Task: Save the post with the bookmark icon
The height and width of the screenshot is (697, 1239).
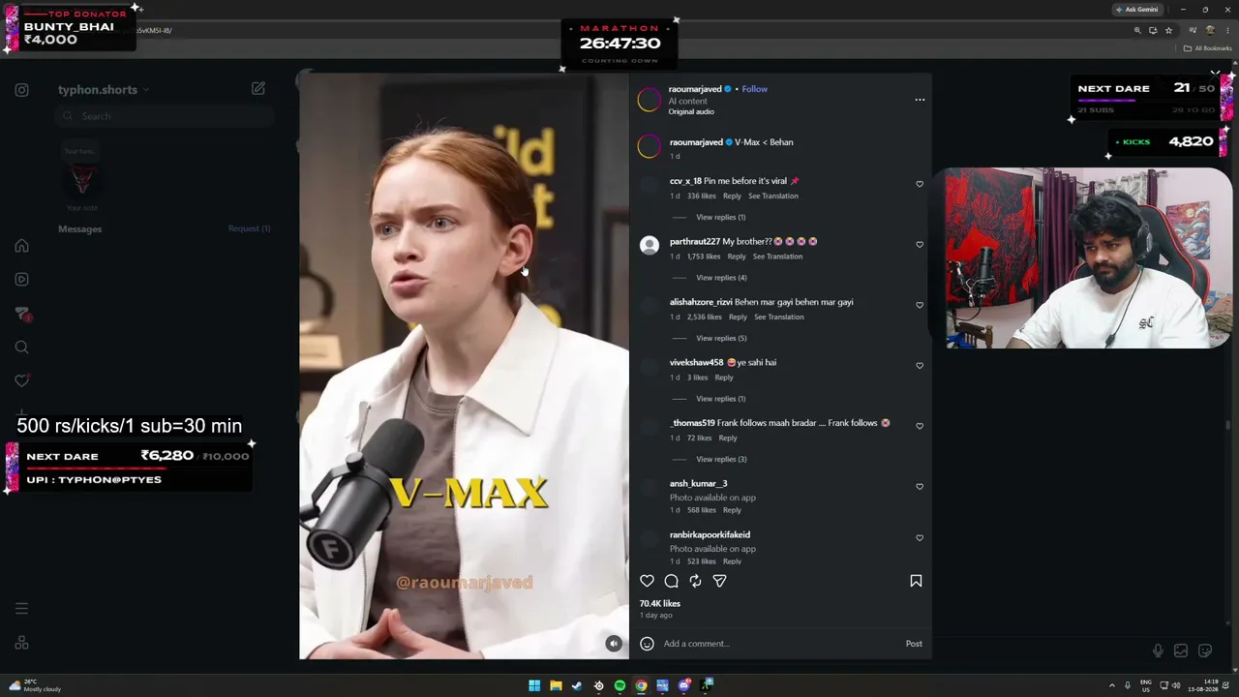Action: [916, 581]
